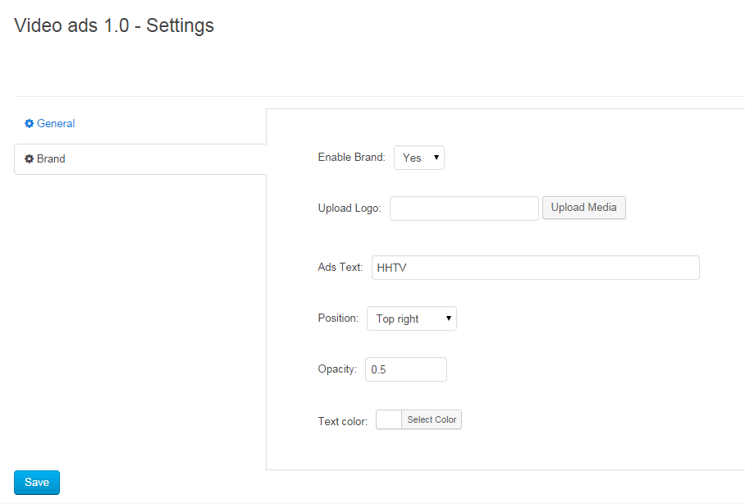Click the Video ads 1.0 - Settings heading

click(x=114, y=25)
